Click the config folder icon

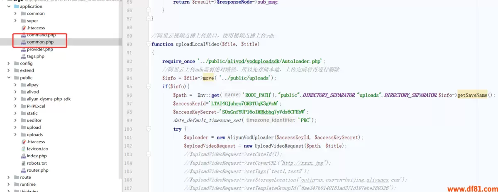click(x=16, y=63)
